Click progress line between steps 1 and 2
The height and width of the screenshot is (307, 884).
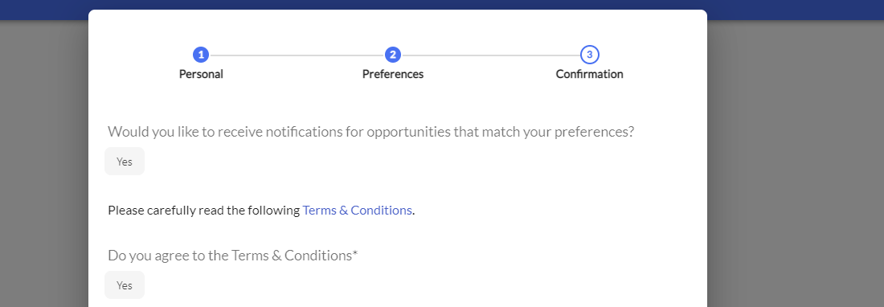(297, 55)
